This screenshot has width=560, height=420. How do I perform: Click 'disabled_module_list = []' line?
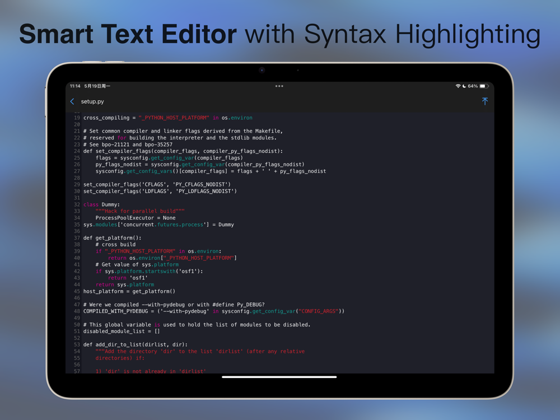pos(122,332)
